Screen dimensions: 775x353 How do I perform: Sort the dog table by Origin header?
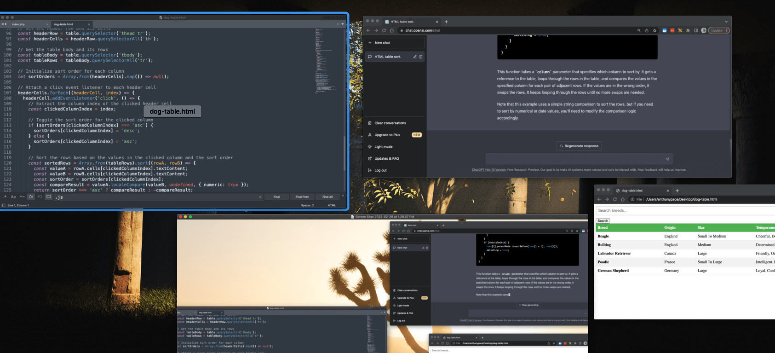[670, 228]
